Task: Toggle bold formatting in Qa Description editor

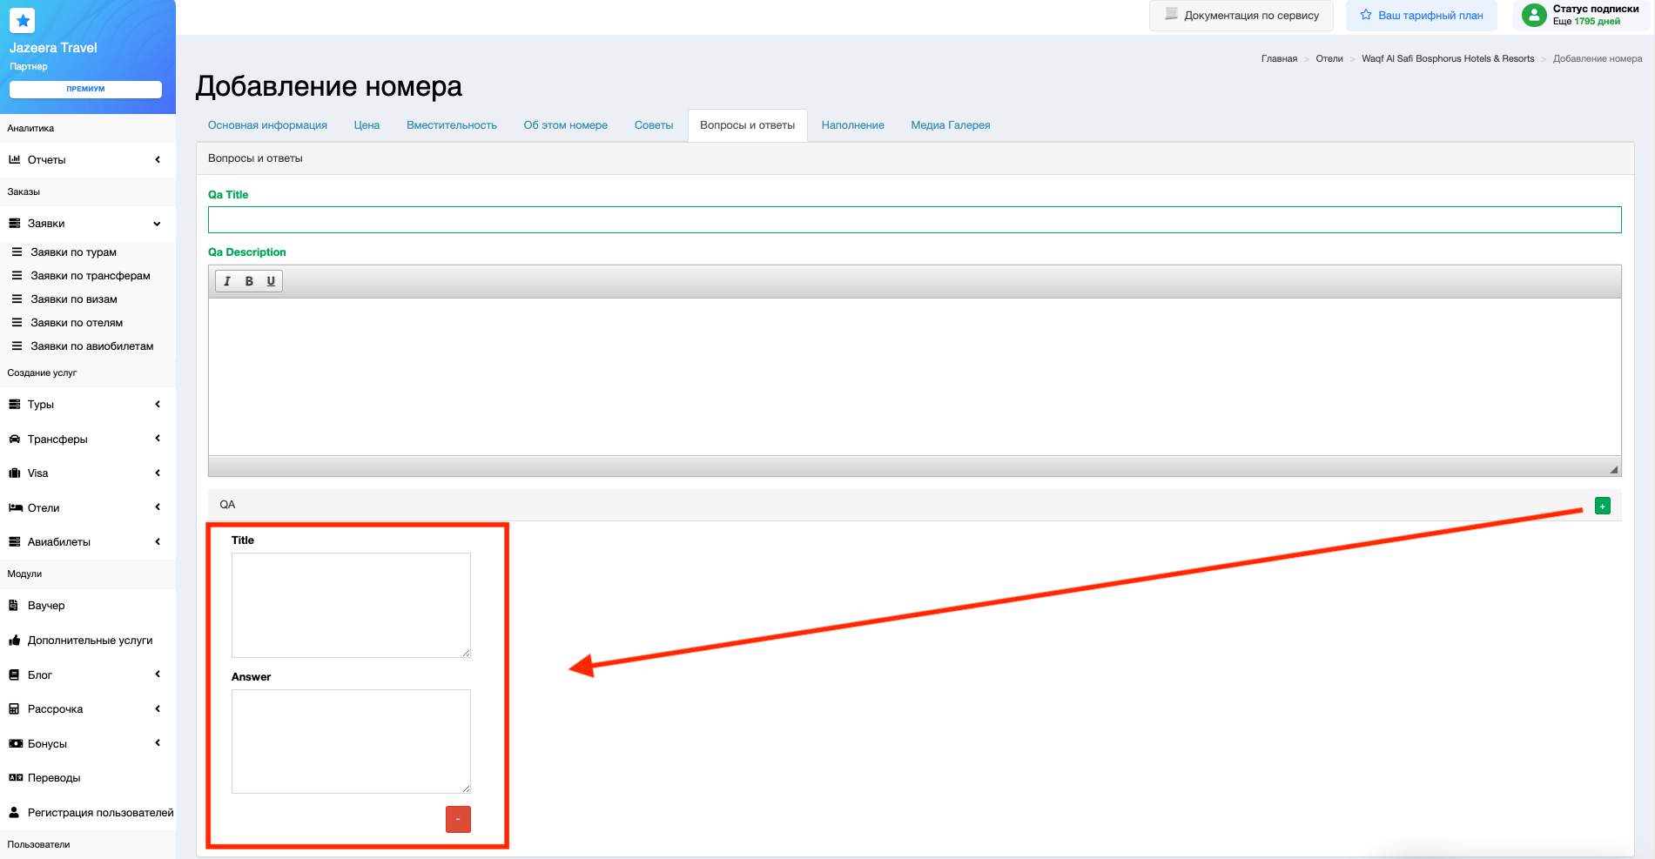Action: pyautogui.click(x=249, y=281)
